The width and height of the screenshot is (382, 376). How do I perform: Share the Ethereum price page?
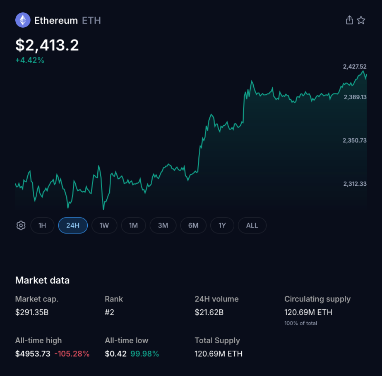click(x=349, y=20)
